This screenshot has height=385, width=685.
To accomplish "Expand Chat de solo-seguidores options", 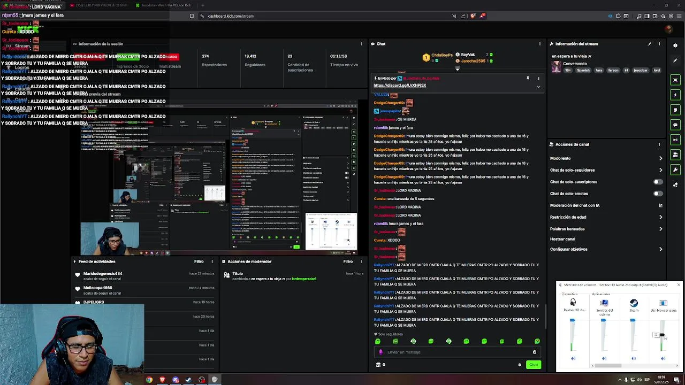I will [660, 170].
